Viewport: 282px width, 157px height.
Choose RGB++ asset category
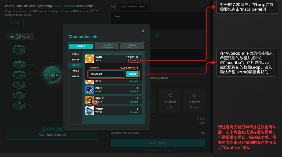pyautogui.click(x=75, y=54)
